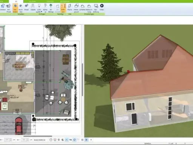Open Schatten settings in Einstellungen group
This screenshot has width=193, height=145.
pyautogui.click(x=83, y=7)
